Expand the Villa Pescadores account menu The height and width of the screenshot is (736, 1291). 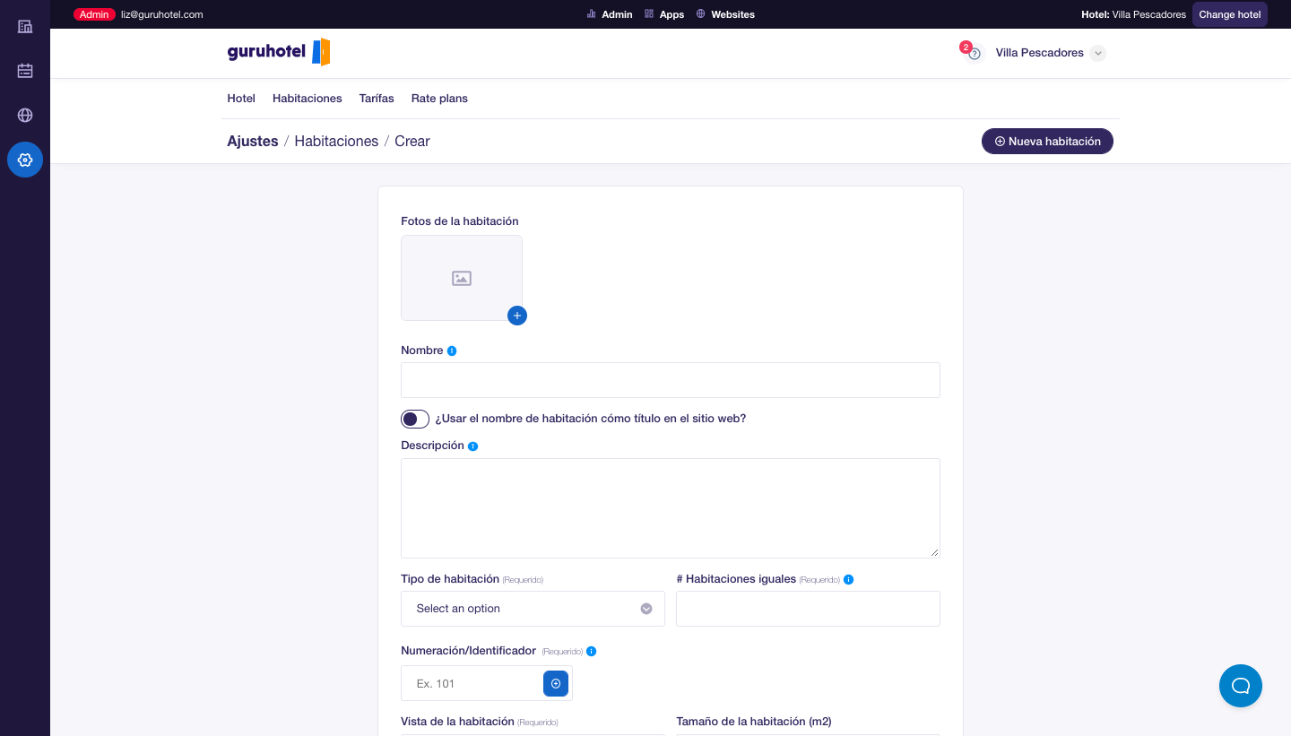tap(1050, 53)
